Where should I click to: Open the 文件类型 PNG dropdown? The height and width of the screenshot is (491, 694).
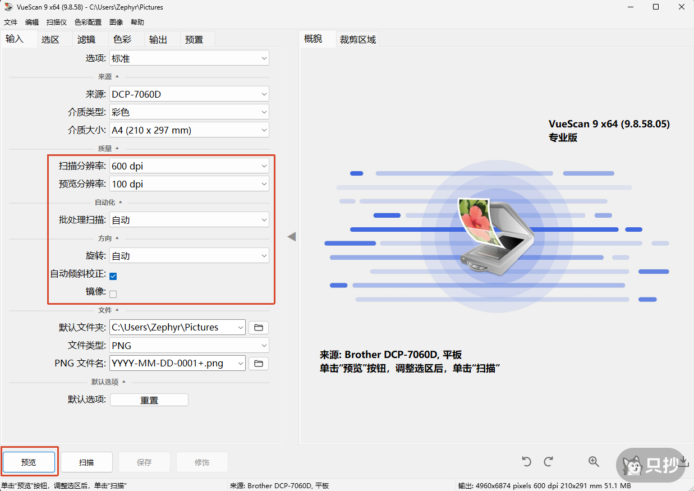coord(189,346)
